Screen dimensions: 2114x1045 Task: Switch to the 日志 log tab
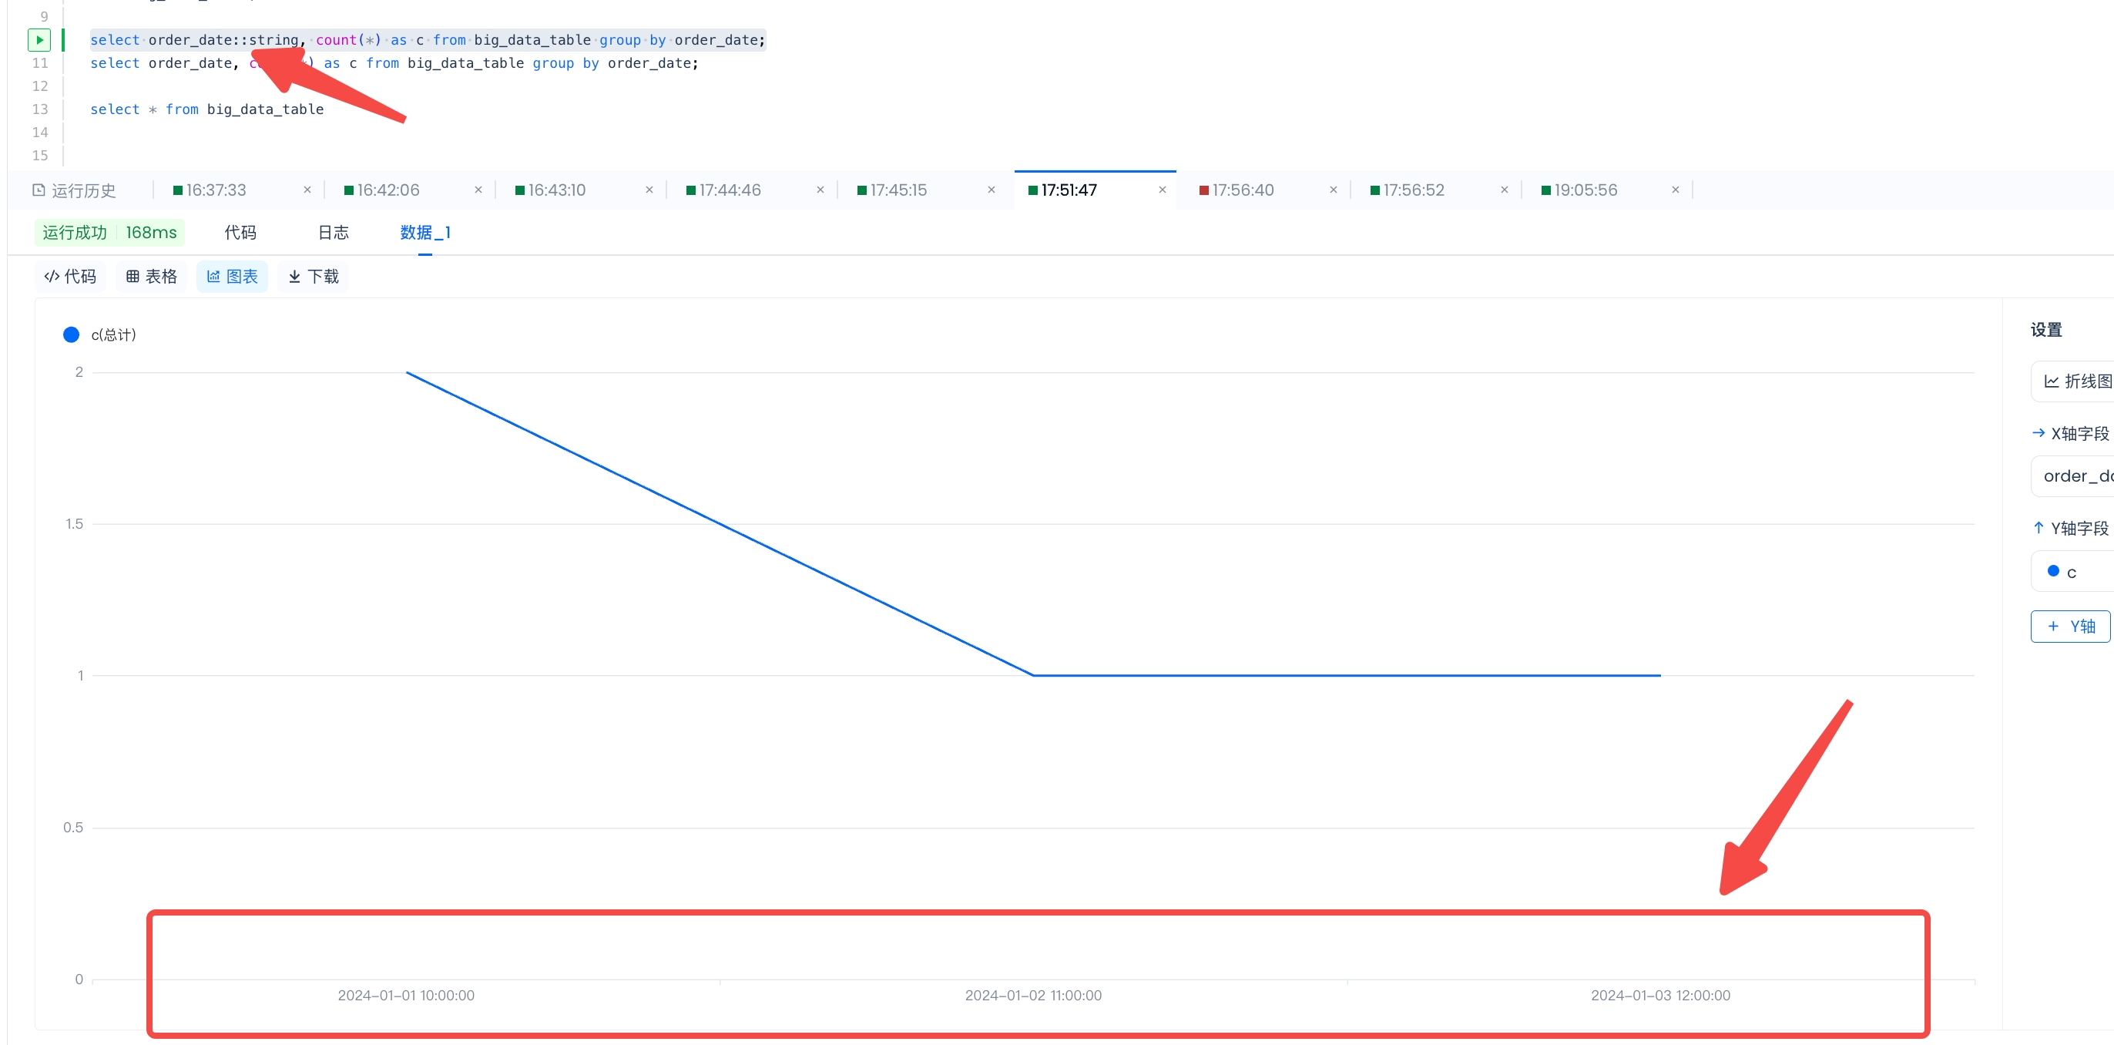(x=333, y=232)
